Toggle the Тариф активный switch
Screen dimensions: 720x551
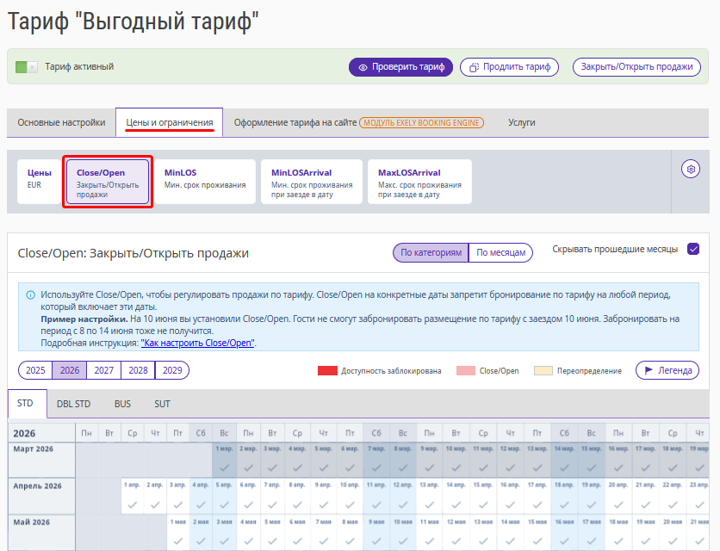pos(27,67)
